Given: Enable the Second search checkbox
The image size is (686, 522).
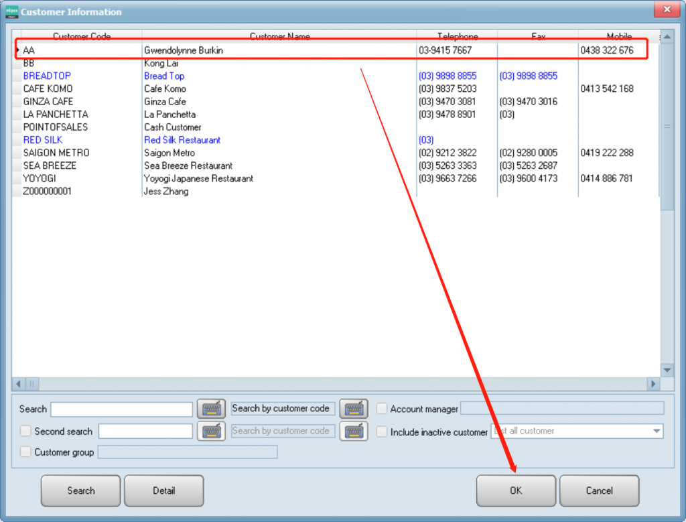Looking at the screenshot, I should click(x=25, y=432).
